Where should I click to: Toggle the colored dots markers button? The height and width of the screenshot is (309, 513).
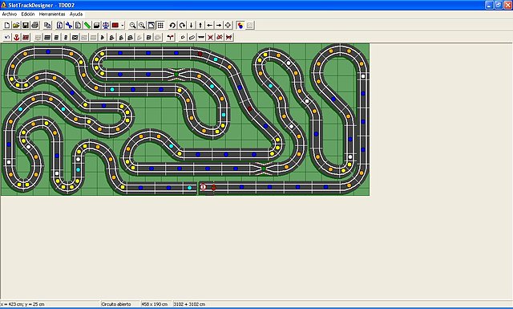(240, 25)
